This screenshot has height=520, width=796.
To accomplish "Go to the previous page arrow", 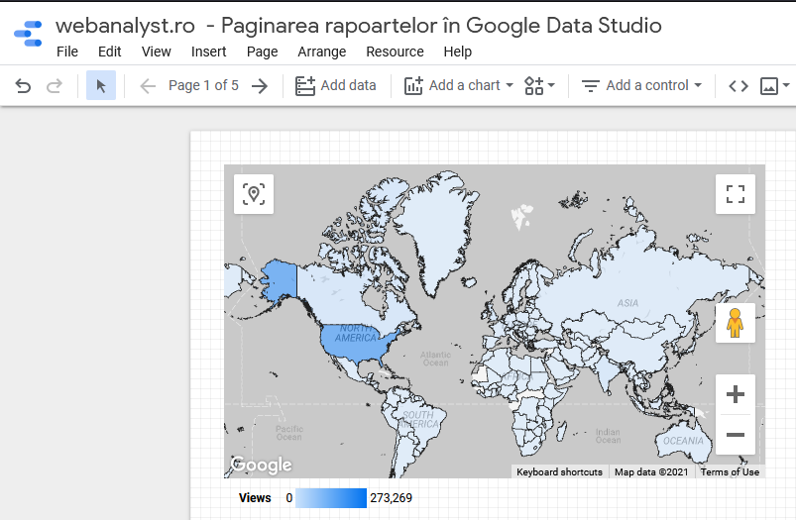I will (x=148, y=86).
